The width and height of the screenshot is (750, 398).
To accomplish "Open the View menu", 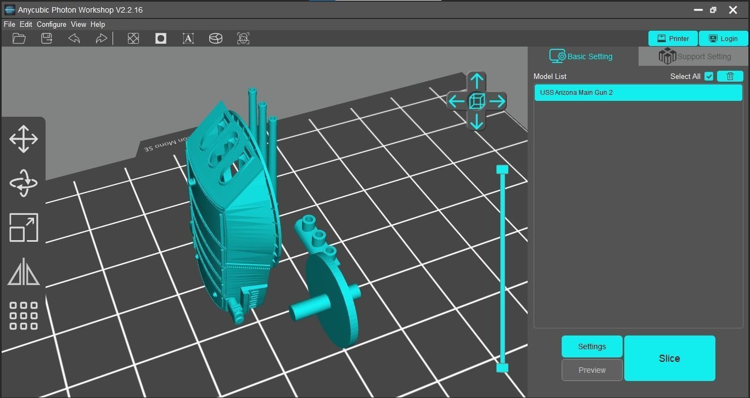I will [x=79, y=25].
